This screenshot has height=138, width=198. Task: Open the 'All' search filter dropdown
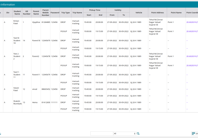(124, 133)
